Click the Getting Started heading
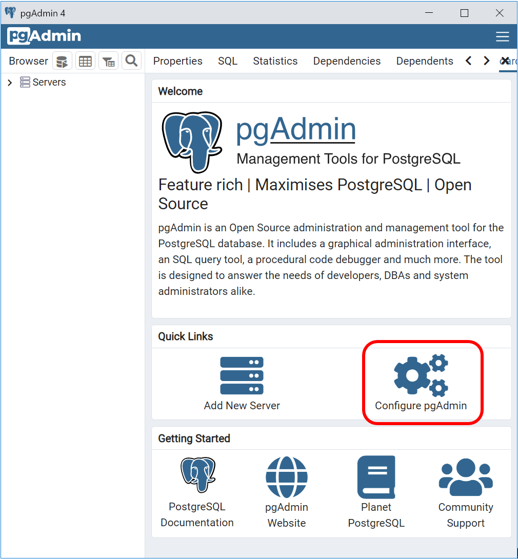This screenshot has height=559, width=518. click(194, 438)
